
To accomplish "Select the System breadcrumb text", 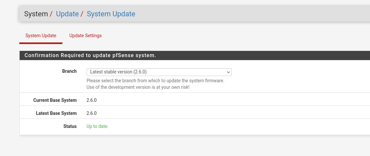I will (36, 14).
